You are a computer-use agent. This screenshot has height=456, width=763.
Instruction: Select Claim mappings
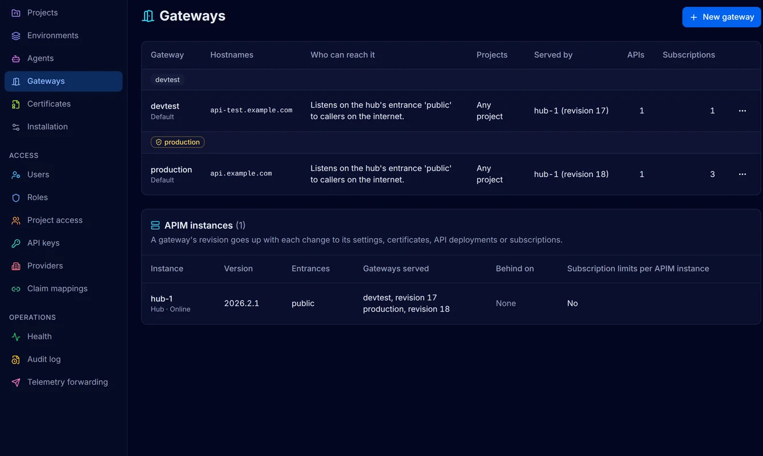pos(63,288)
